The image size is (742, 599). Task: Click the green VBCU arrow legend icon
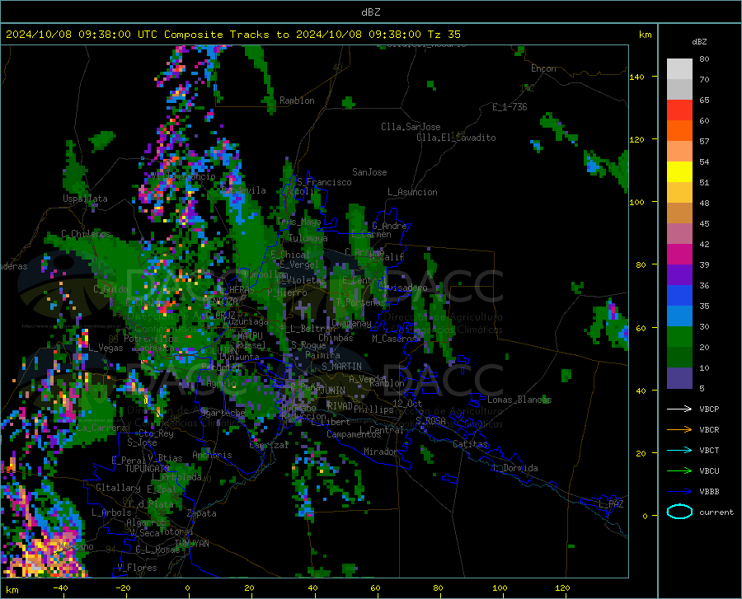click(679, 471)
